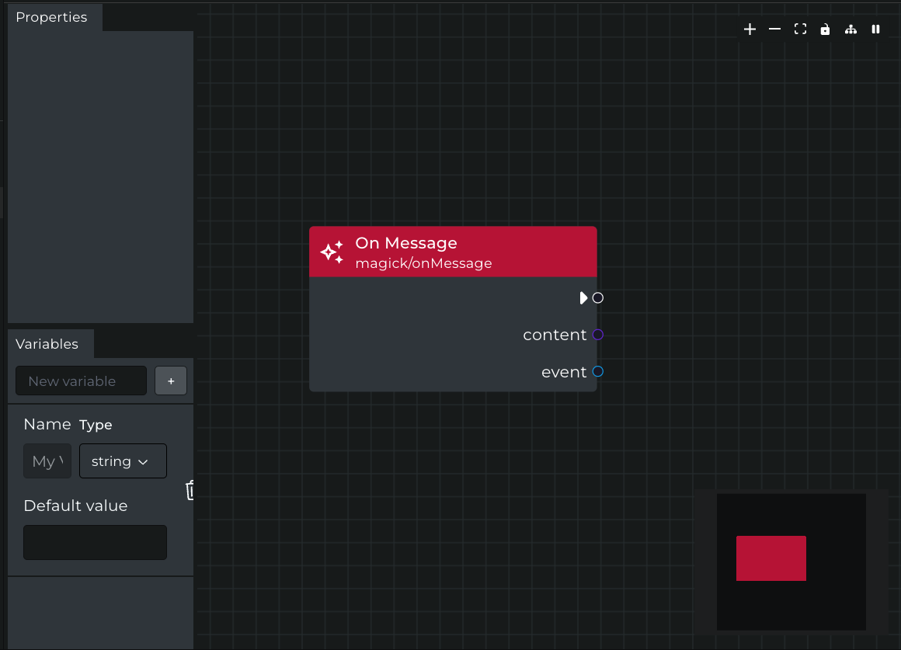Fit graph to view

(x=800, y=29)
